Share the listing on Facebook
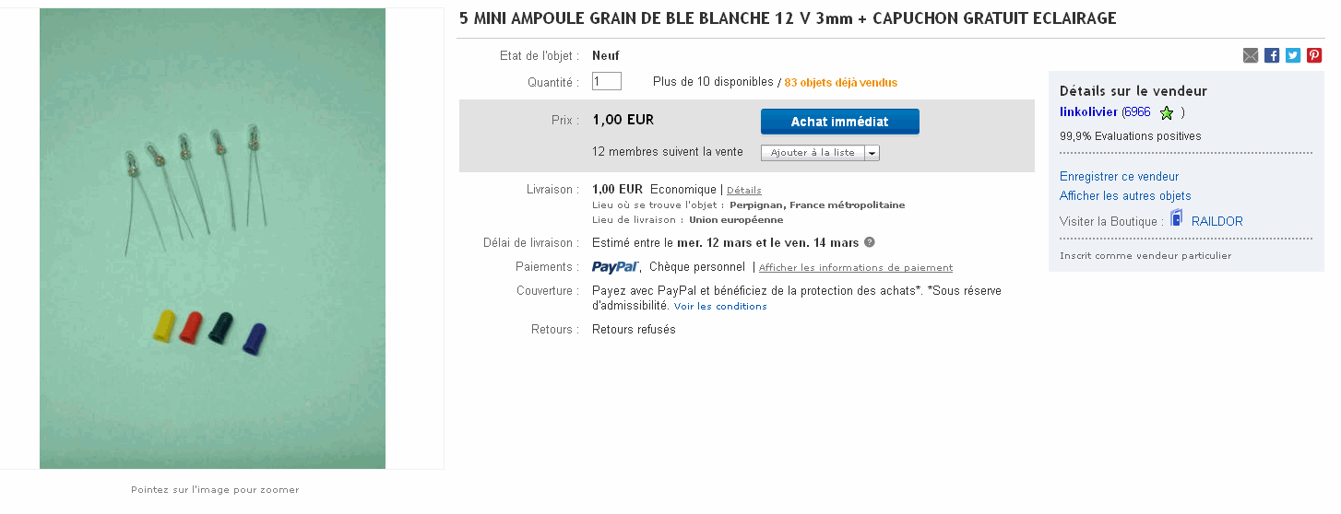The height and width of the screenshot is (514, 1341). [1272, 55]
